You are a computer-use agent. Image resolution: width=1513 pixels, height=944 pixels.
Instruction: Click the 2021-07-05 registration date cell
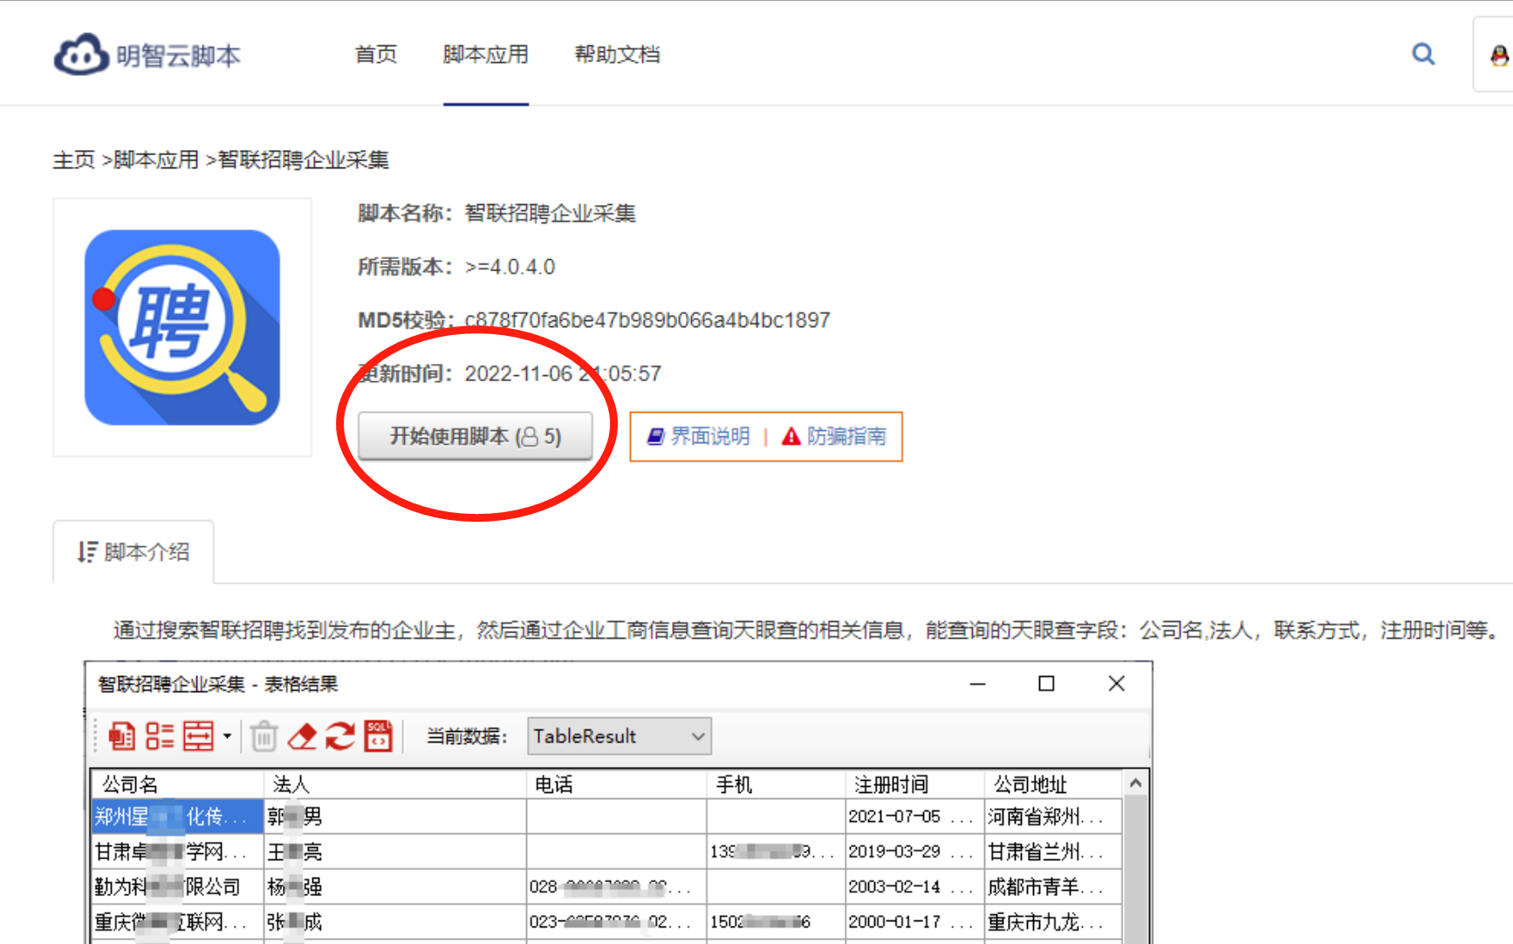tap(914, 817)
